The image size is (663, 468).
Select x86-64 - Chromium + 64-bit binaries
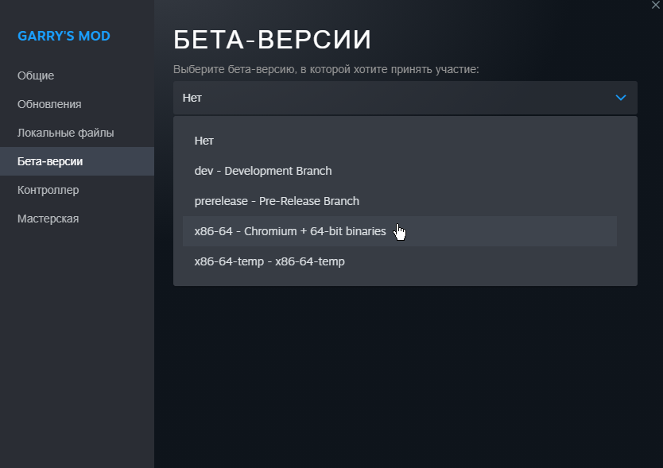click(290, 231)
